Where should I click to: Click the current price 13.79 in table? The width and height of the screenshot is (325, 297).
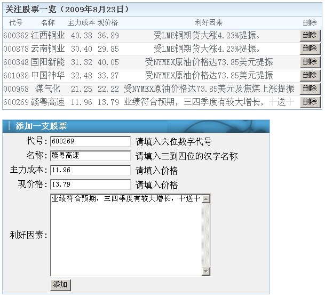pos(108,102)
